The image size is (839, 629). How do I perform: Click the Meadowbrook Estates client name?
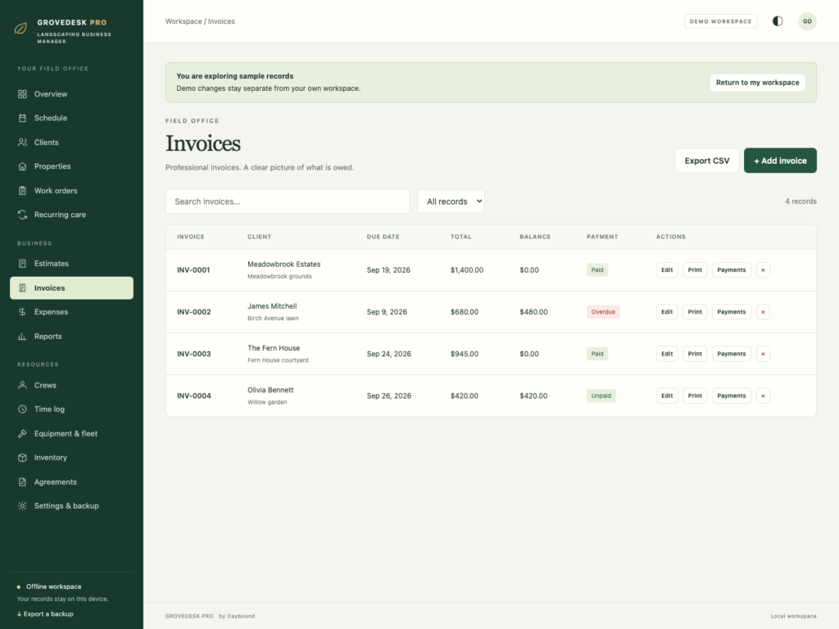(x=284, y=265)
